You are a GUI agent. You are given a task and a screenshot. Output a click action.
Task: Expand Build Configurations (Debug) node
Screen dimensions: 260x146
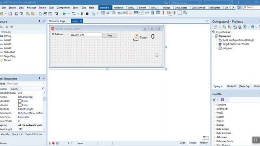point(217,40)
